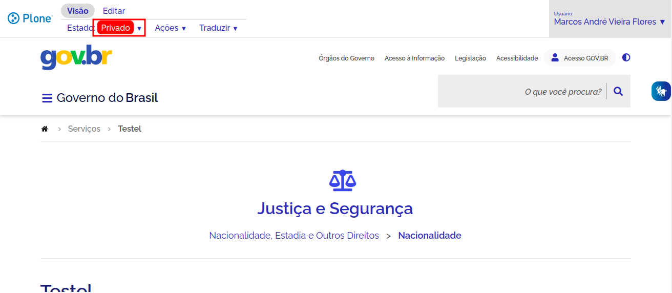
Task: Open the Legislação link
Action: tap(470, 58)
